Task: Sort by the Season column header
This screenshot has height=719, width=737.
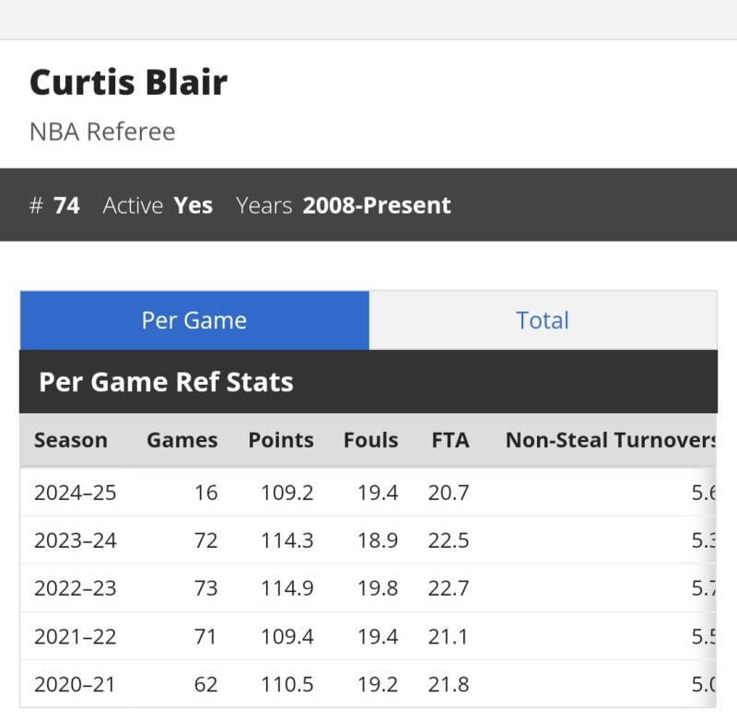Action: [x=71, y=440]
